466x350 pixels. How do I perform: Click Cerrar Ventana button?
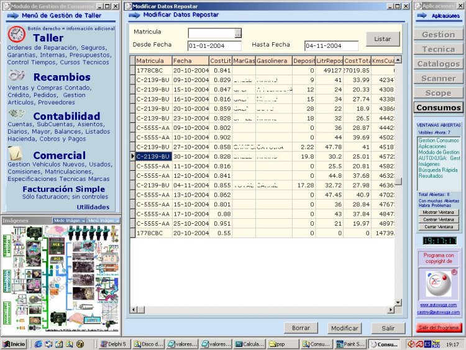[439, 226]
